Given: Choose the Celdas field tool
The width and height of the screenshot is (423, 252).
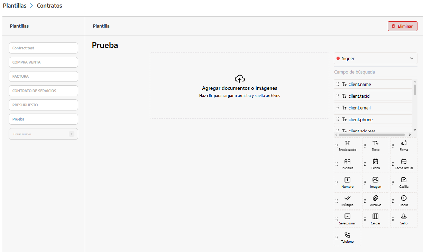Looking at the screenshot, I should (x=375, y=219).
